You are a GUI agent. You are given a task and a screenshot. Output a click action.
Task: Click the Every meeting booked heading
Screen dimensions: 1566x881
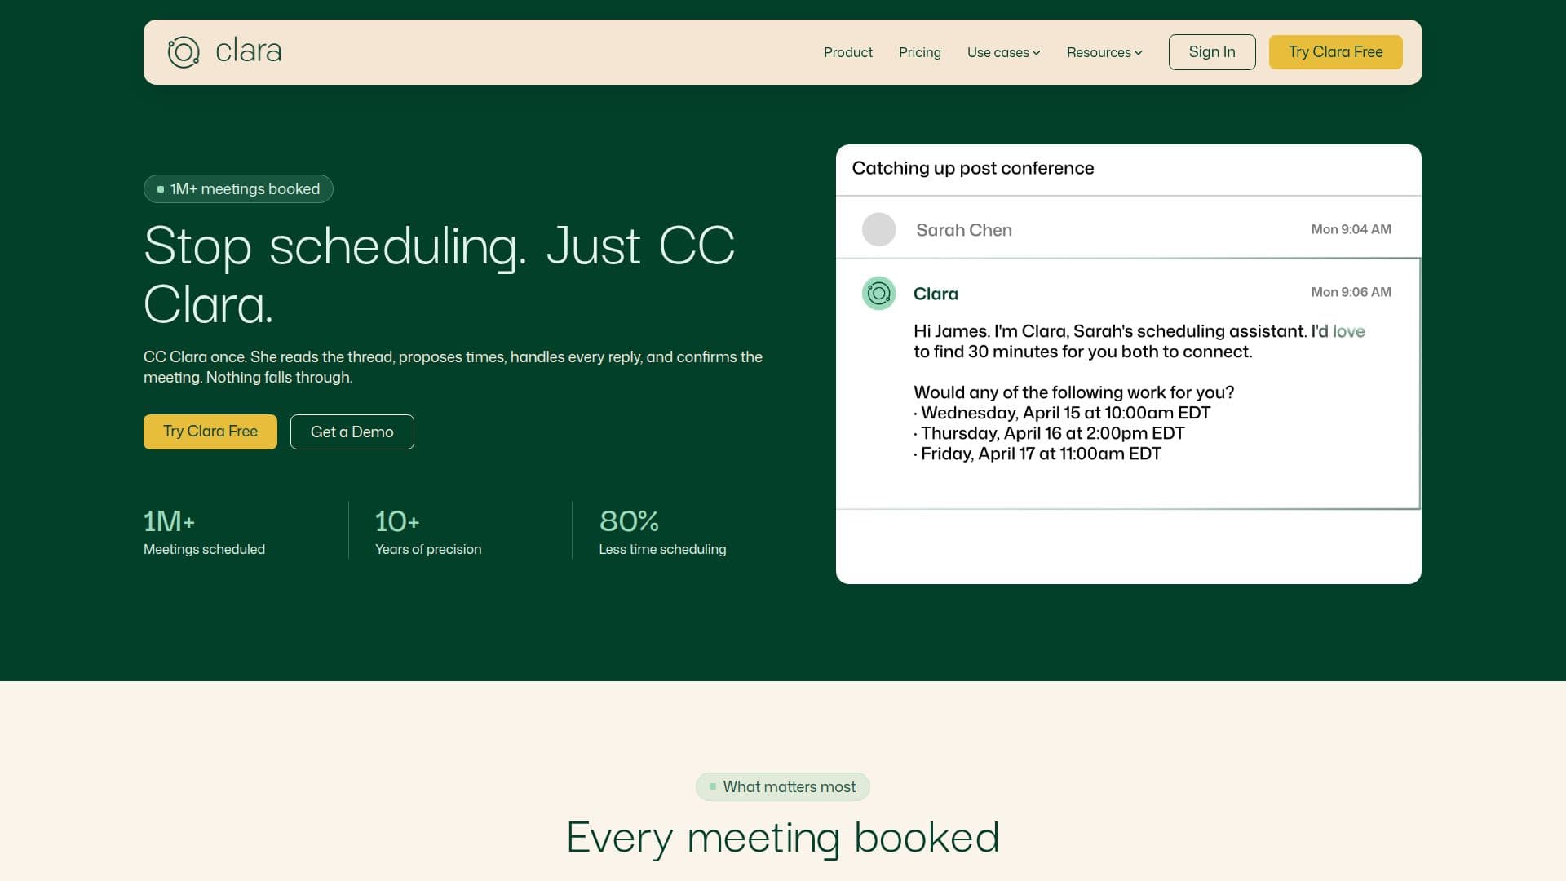coord(783,838)
